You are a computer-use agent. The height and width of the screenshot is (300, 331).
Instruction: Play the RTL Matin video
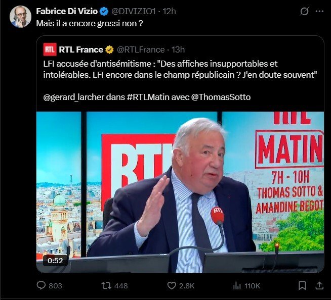pyautogui.click(x=180, y=192)
